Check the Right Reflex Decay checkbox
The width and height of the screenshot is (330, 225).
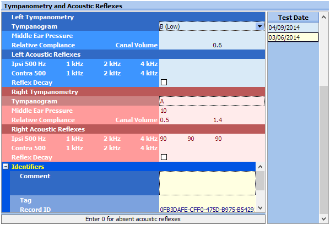tap(164, 157)
